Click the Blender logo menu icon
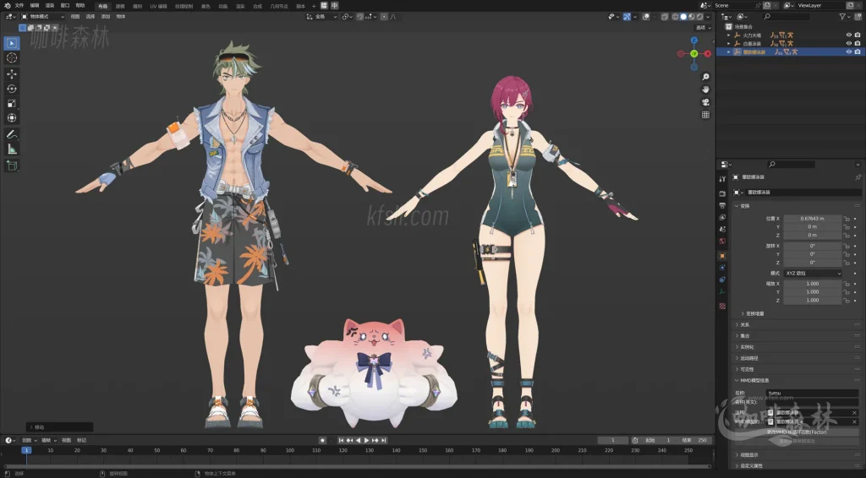This screenshot has height=478, width=866. [7, 6]
